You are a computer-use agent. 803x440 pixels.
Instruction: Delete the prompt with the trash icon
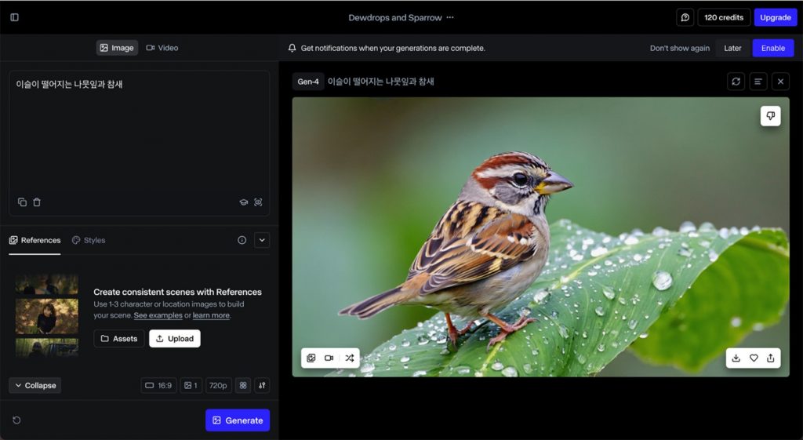[x=37, y=202]
